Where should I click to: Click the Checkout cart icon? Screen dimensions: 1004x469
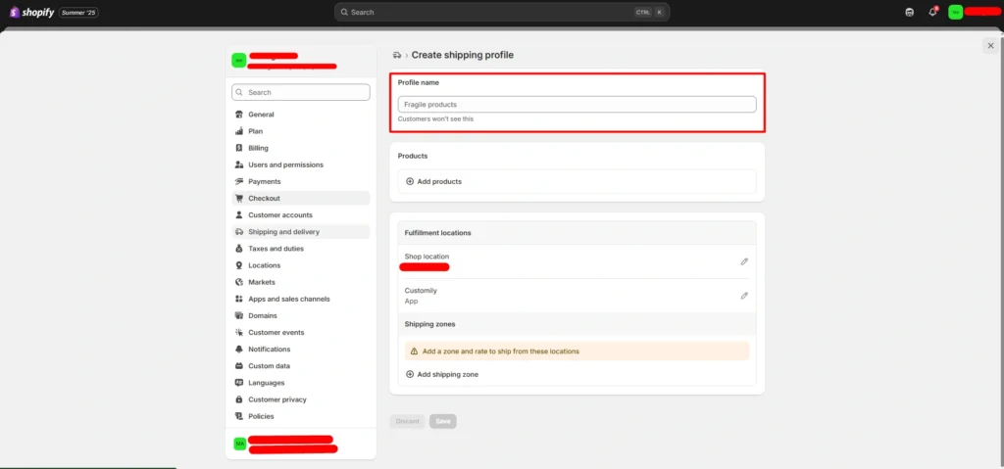(239, 199)
